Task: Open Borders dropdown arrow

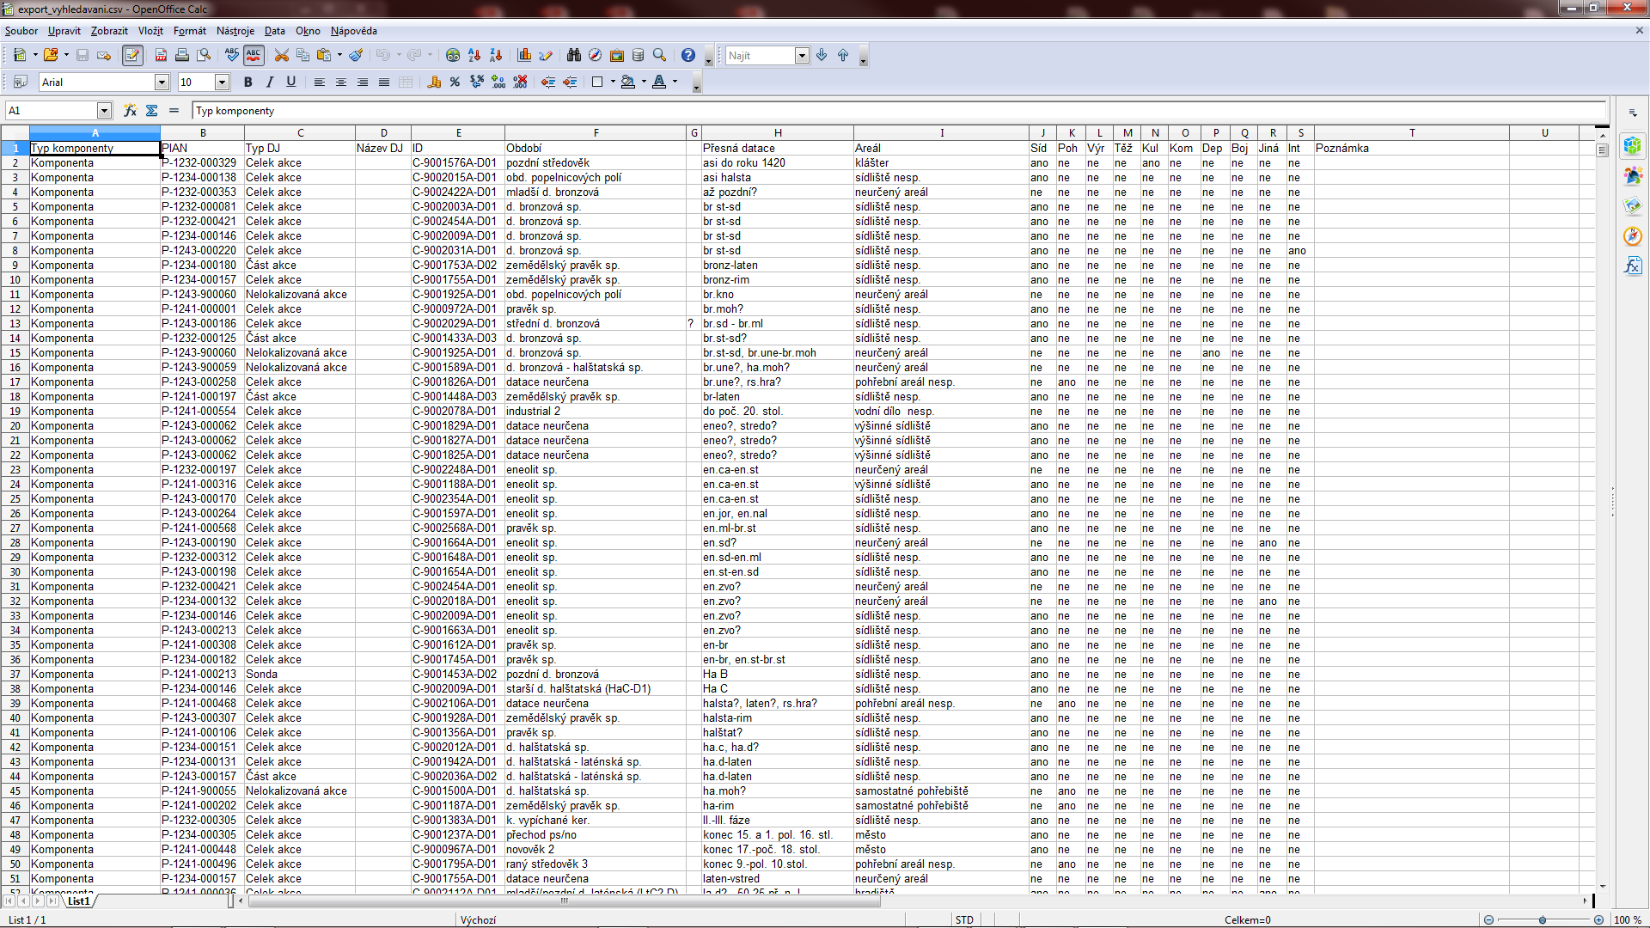Action: pyautogui.click(x=613, y=82)
